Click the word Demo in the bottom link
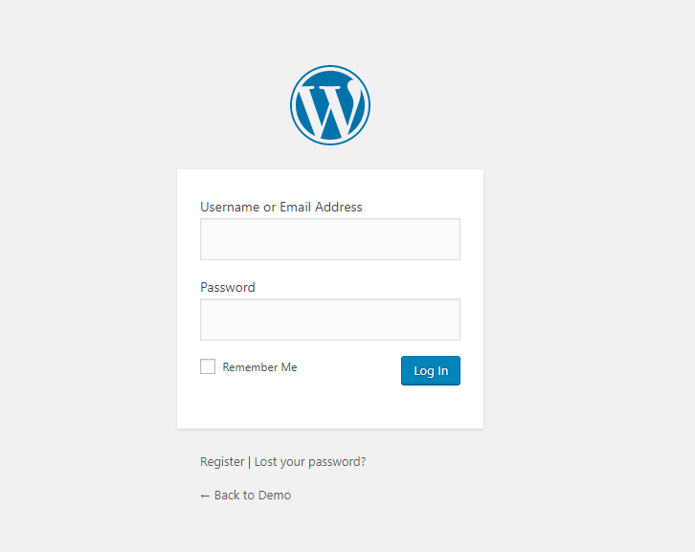695x552 pixels. 275,496
